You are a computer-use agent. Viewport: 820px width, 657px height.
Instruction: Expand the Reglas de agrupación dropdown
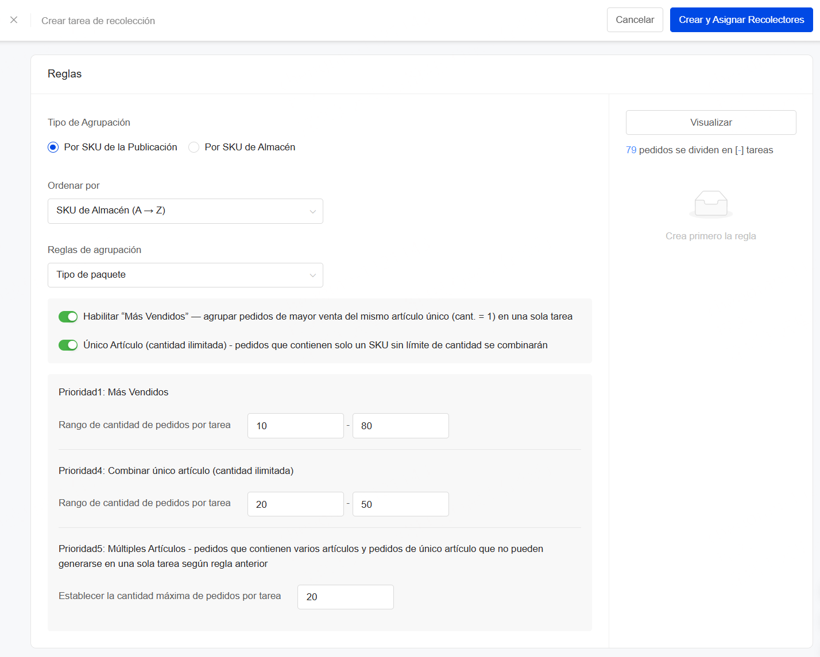pos(185,275)
